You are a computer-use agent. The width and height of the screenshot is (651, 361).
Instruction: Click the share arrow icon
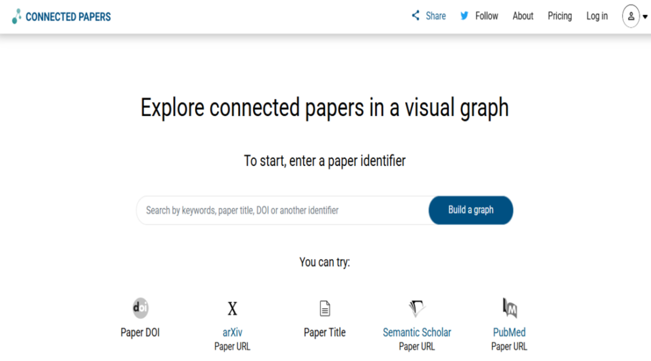click(x=416, y=16)
